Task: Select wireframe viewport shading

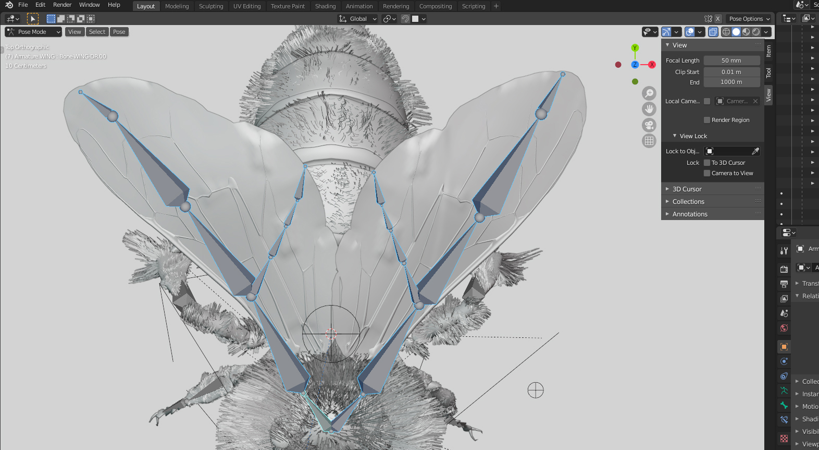Action: [x=726, y=32]
